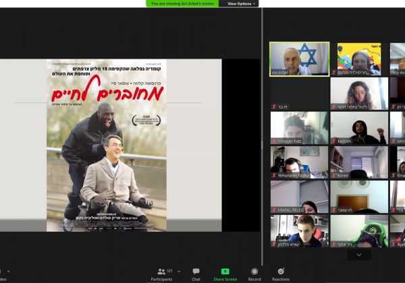
Task: Select Yonatan Katz's video tile
Action: (299, 128)
